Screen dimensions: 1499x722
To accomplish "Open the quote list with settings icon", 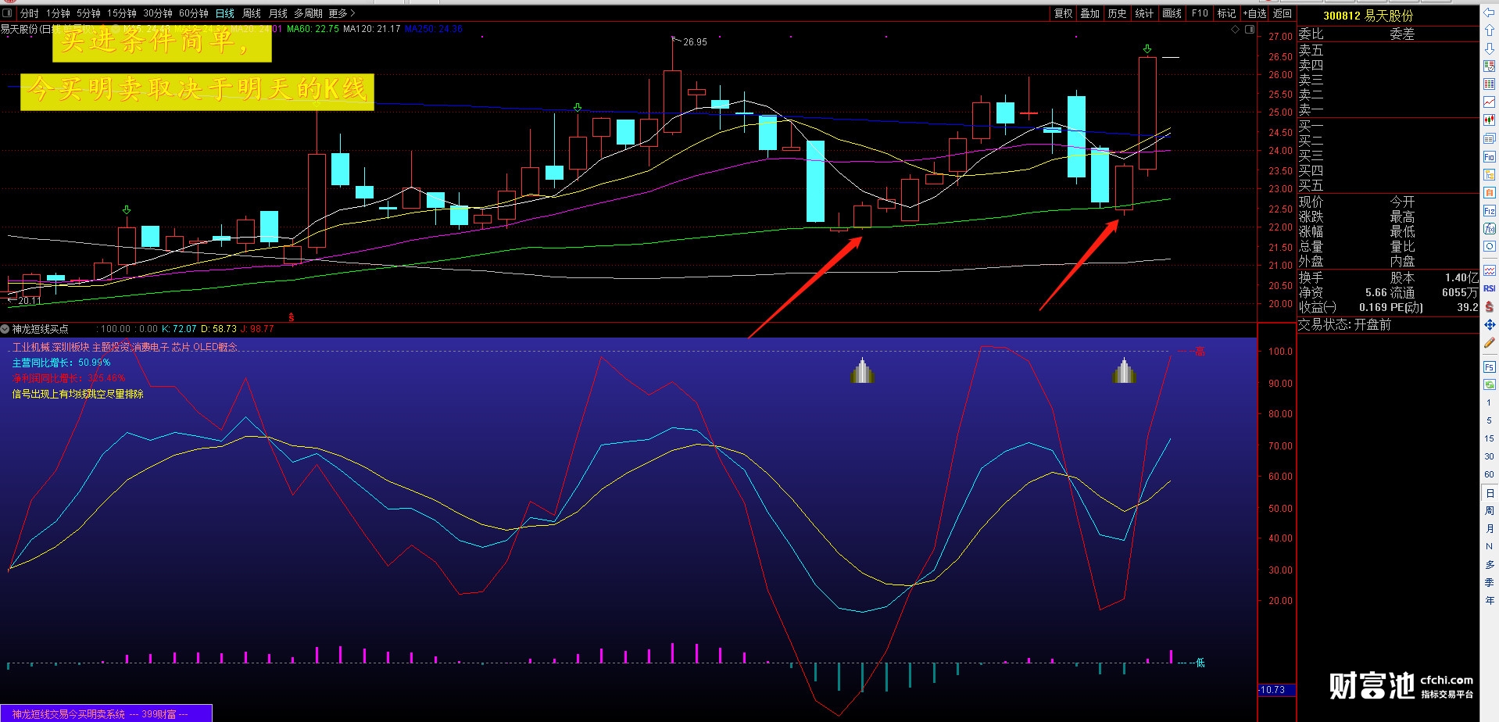I will (x=1490, y=66).
